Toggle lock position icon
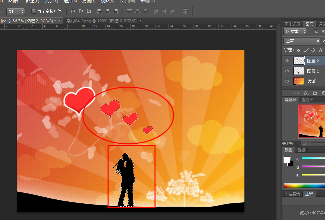The width and height of the screenshot is (325, 220). click(x=313, y=50)
